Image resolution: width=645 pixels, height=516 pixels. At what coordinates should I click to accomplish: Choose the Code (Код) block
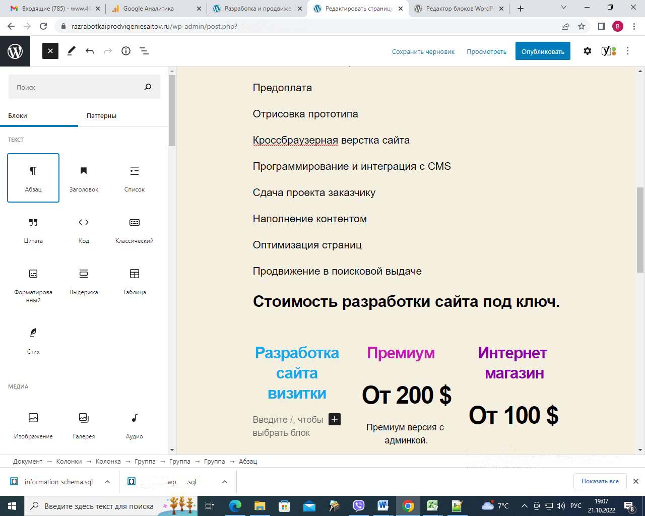pyautogui.click(x=84, y=229)
